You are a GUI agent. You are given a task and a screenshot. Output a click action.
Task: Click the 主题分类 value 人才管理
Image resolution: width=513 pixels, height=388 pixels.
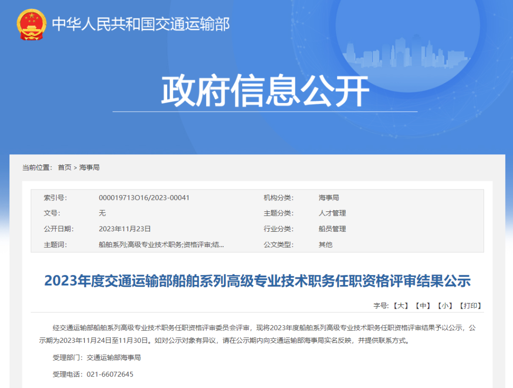(332, 213)
